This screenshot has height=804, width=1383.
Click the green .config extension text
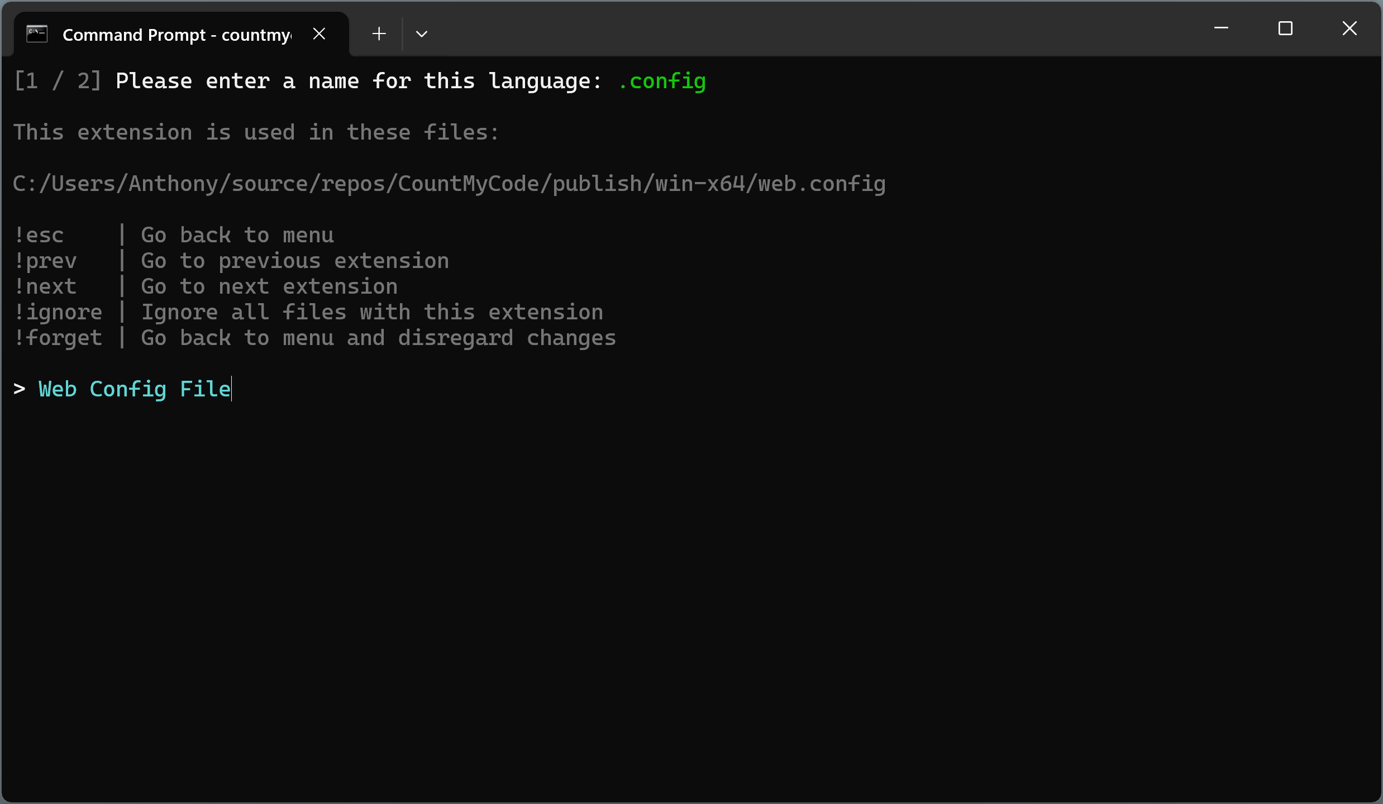(662, 82)
